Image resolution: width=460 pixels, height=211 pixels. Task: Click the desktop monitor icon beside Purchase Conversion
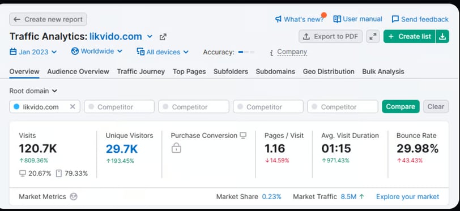click(x=243, y=135)
